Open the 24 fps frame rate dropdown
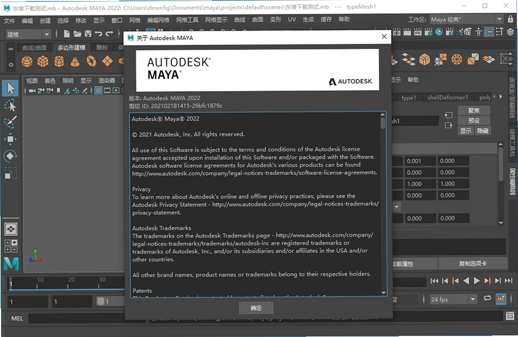The height and width of the screenshot is (337, 518). (453, 300)
